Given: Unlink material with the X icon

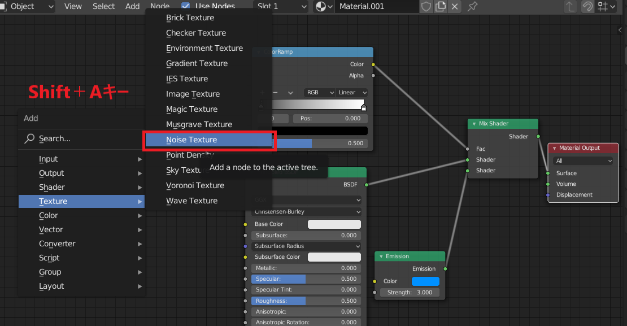Looking at the screenshot, I should point(455,6).
